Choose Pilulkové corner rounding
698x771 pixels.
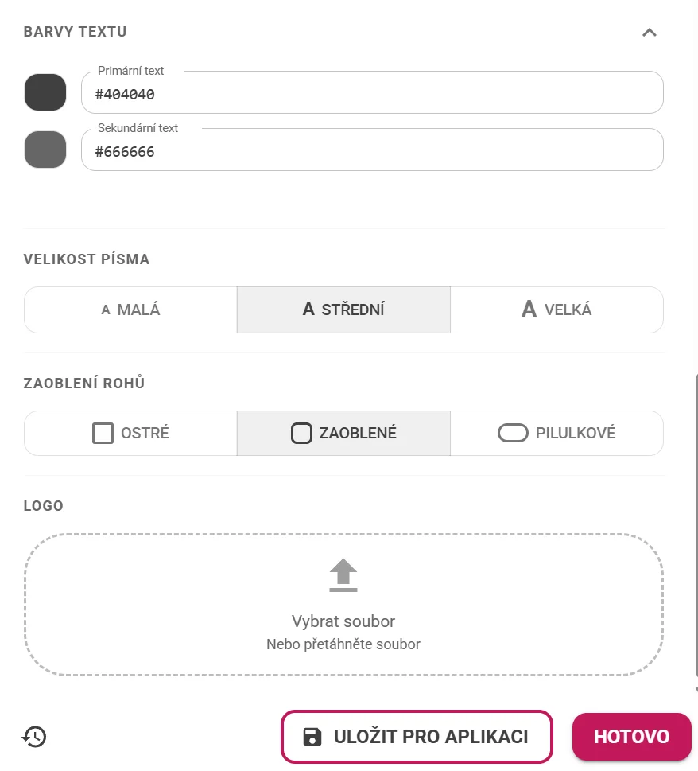(x=556, y=433)
